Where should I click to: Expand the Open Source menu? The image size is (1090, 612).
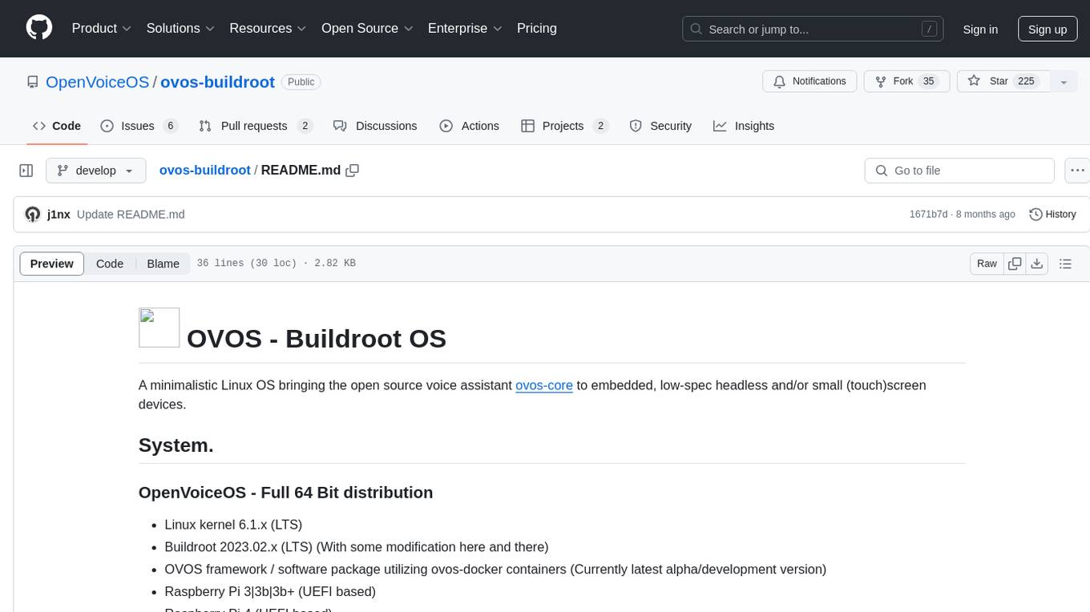(367, 28)
